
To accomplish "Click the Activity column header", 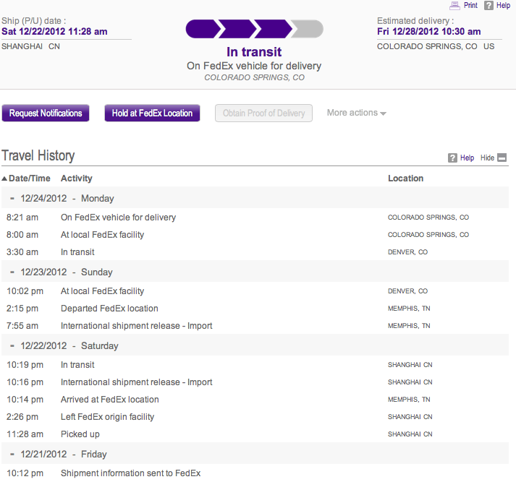I will (x=76, y=178).
